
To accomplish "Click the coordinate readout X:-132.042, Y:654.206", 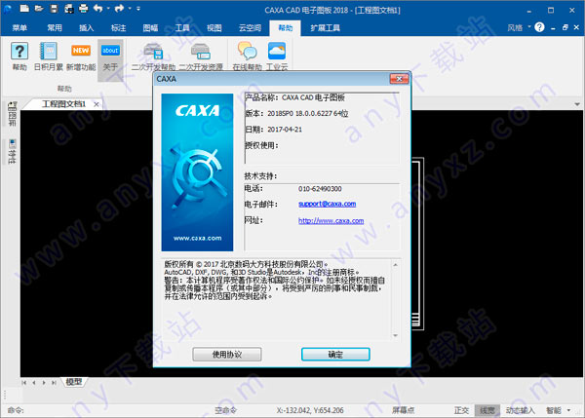I will pyautogui.click(x=310, y=410).
